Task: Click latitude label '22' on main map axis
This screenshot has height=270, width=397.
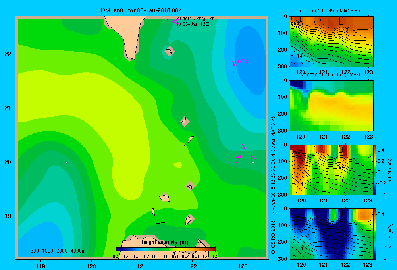Action: click(8, 54)
